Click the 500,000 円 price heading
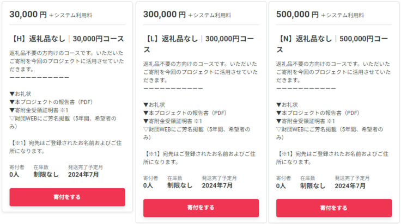This screenshot has height=224, width=401. (x=297, y=14)
